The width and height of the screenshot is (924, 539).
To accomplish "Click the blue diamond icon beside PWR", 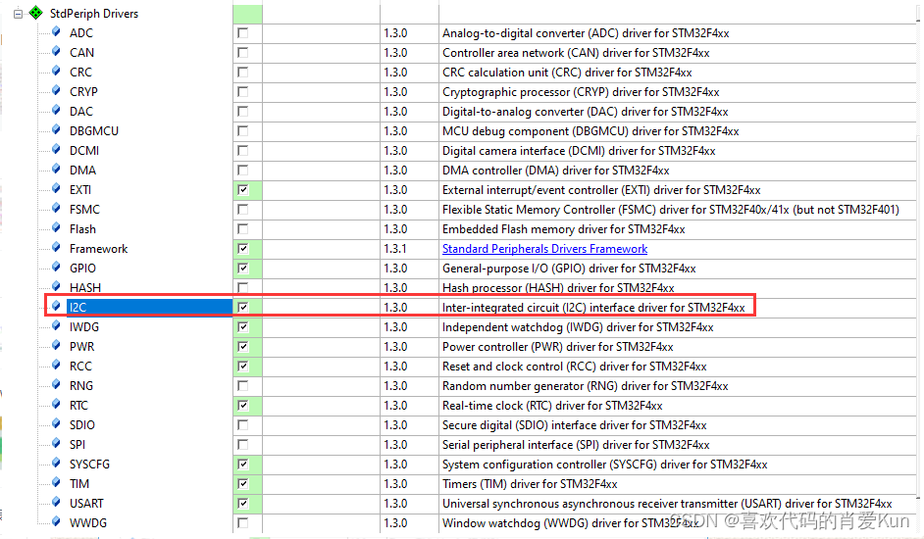I will (56, 345).
